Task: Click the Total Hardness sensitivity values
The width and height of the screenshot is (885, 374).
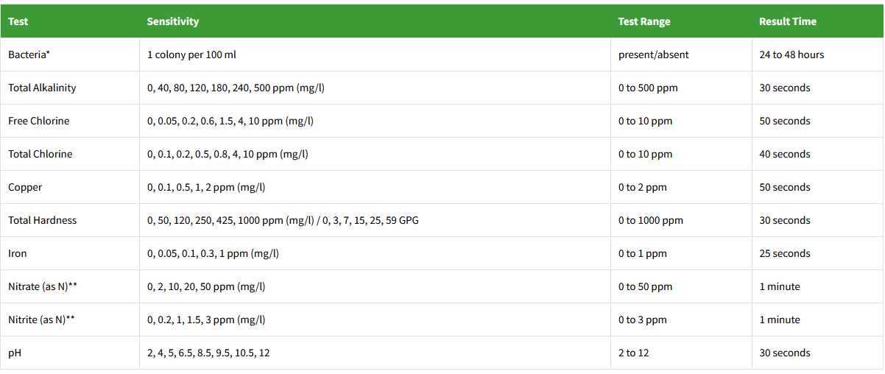Action: (x=283, y=220)
